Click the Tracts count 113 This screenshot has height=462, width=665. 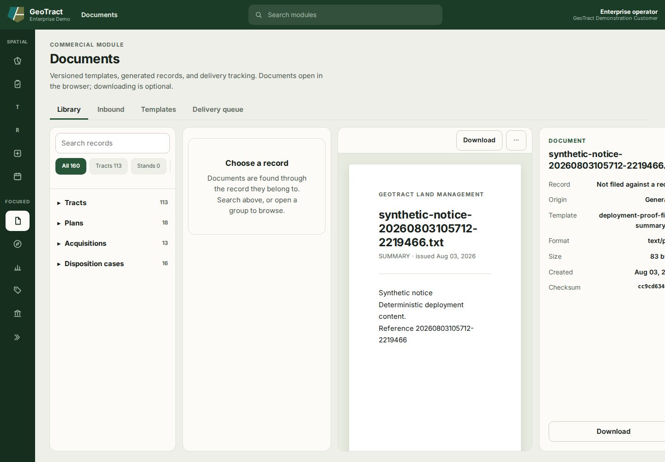164,202
